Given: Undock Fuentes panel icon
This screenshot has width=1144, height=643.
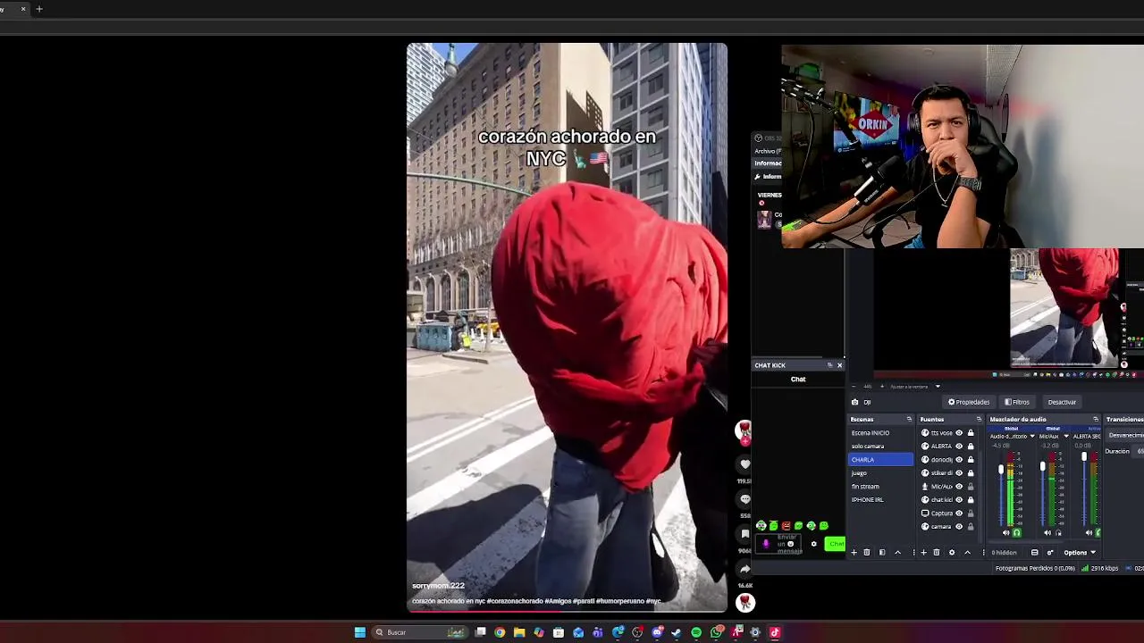Looking at the screenshot, I should 979,419.
